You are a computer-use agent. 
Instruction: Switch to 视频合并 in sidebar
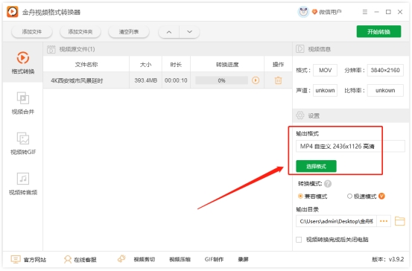coord(23,103)
